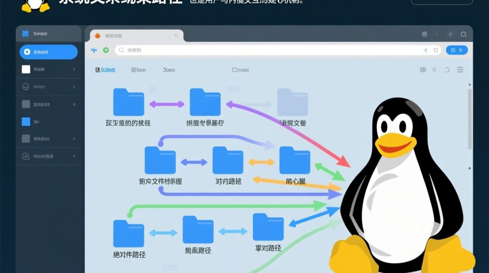The image size is (489, 273).
Task: Toggle the white checkbox beside second sidebar entry
Action: [25, 69]
